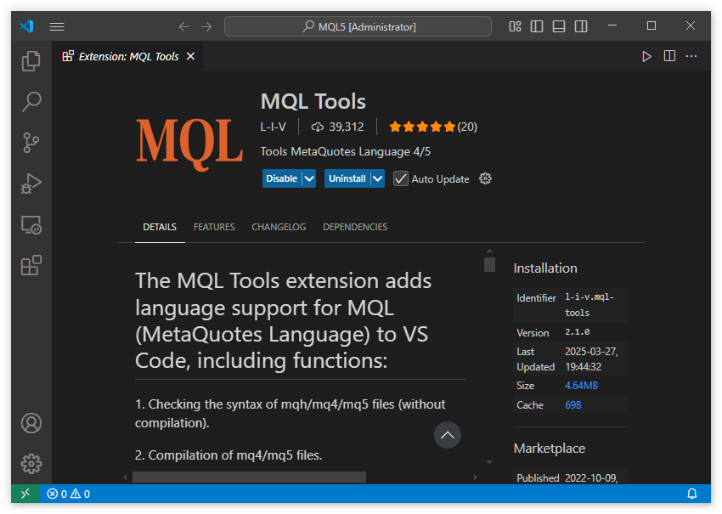Select the DETAILS tab
The image size is (722, 514).
tap(160, 227)
